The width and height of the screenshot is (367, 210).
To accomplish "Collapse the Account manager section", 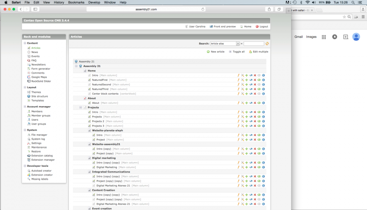I will coord(25,107).
